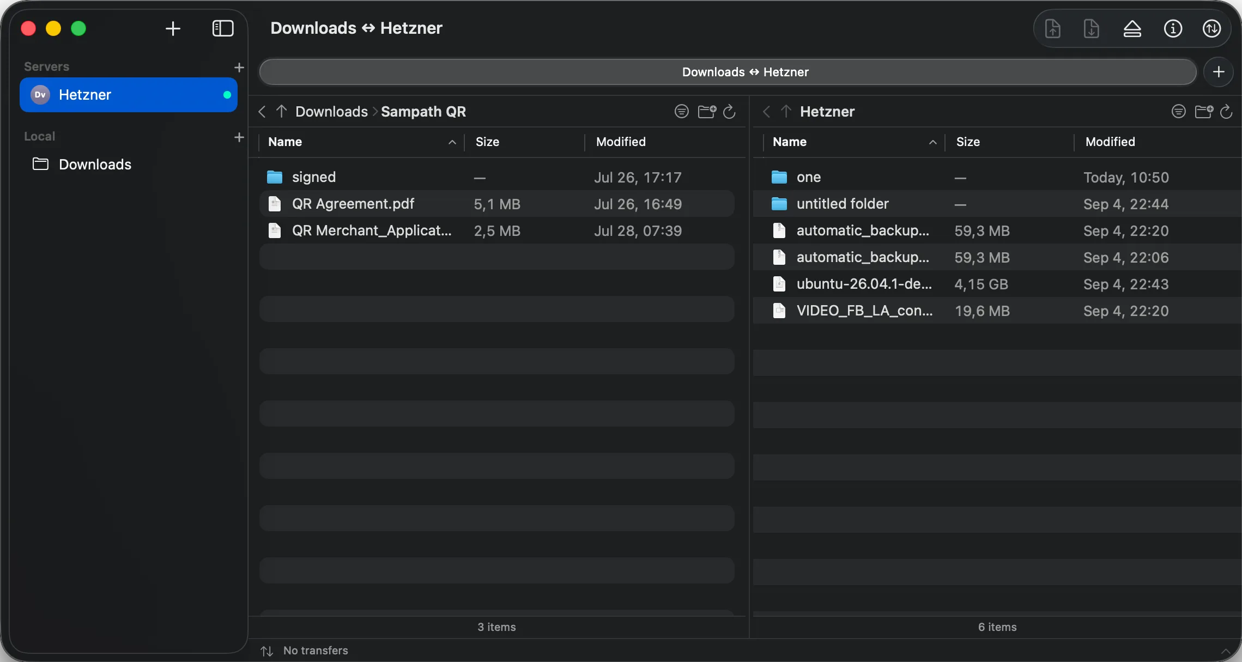1242x662 pixels.
Task: Select automatic_backup file modified 22:20
Action: (997, 230)
